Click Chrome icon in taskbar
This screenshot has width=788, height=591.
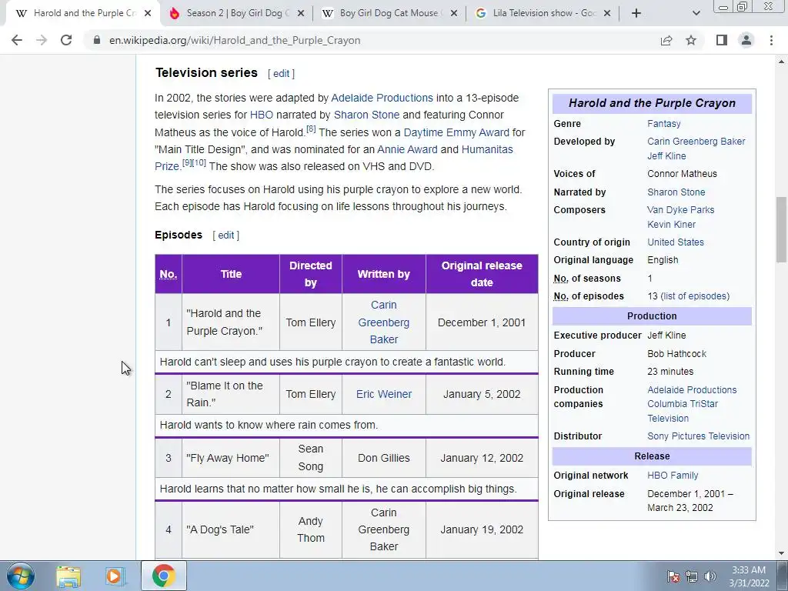click(x=163, y=576)
